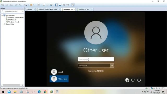Screen dimensions: 167x94
Task: Open the Mail app from the taskbar
Action: pos(9,92)
